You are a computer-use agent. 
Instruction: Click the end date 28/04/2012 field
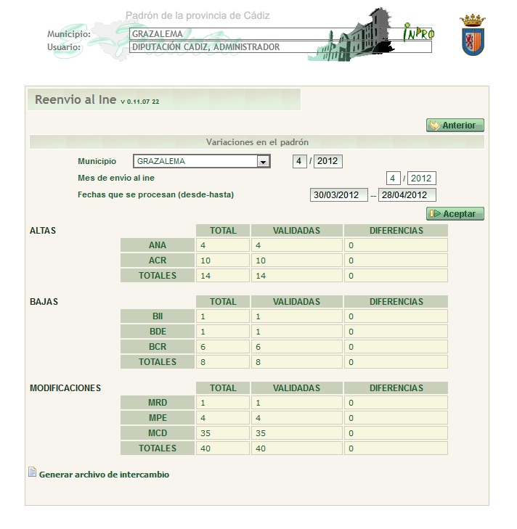point(407,195)
